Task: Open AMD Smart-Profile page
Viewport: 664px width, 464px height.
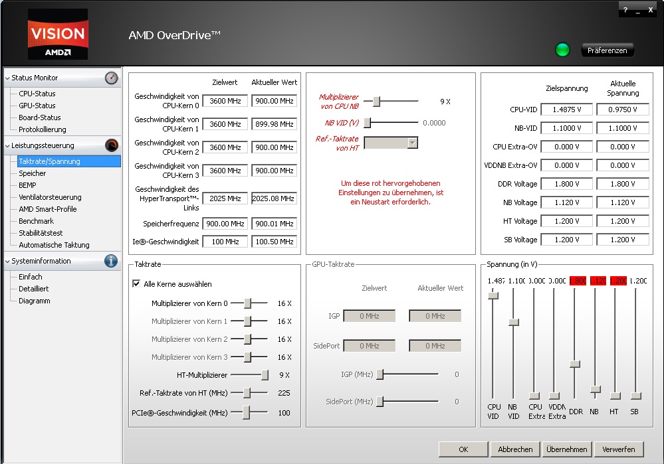Action: [x=47, y=209]
